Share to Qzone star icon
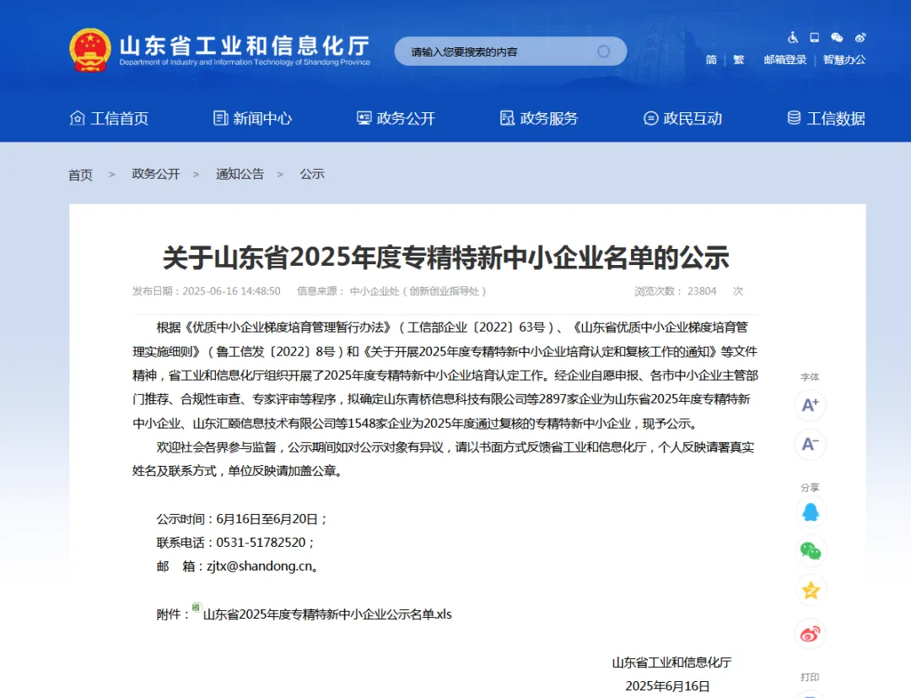This screenshot has height=698, width=911. pyautogui.click(x=810, y=591)
